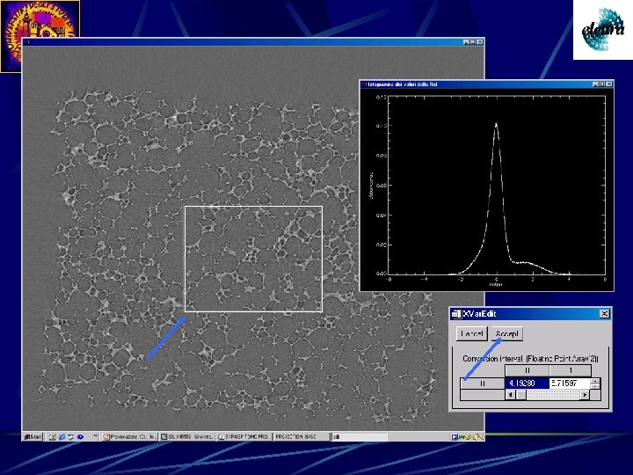Close the XVarEdit dialog
633x475 pixels.
point(604,313)
